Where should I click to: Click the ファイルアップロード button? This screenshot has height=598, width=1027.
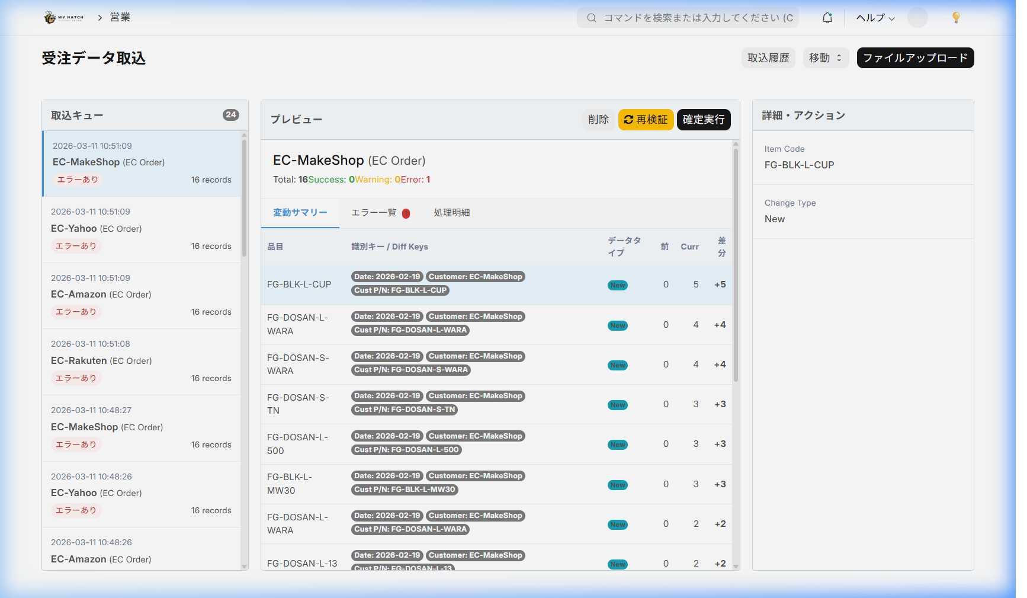click(914, 58)
